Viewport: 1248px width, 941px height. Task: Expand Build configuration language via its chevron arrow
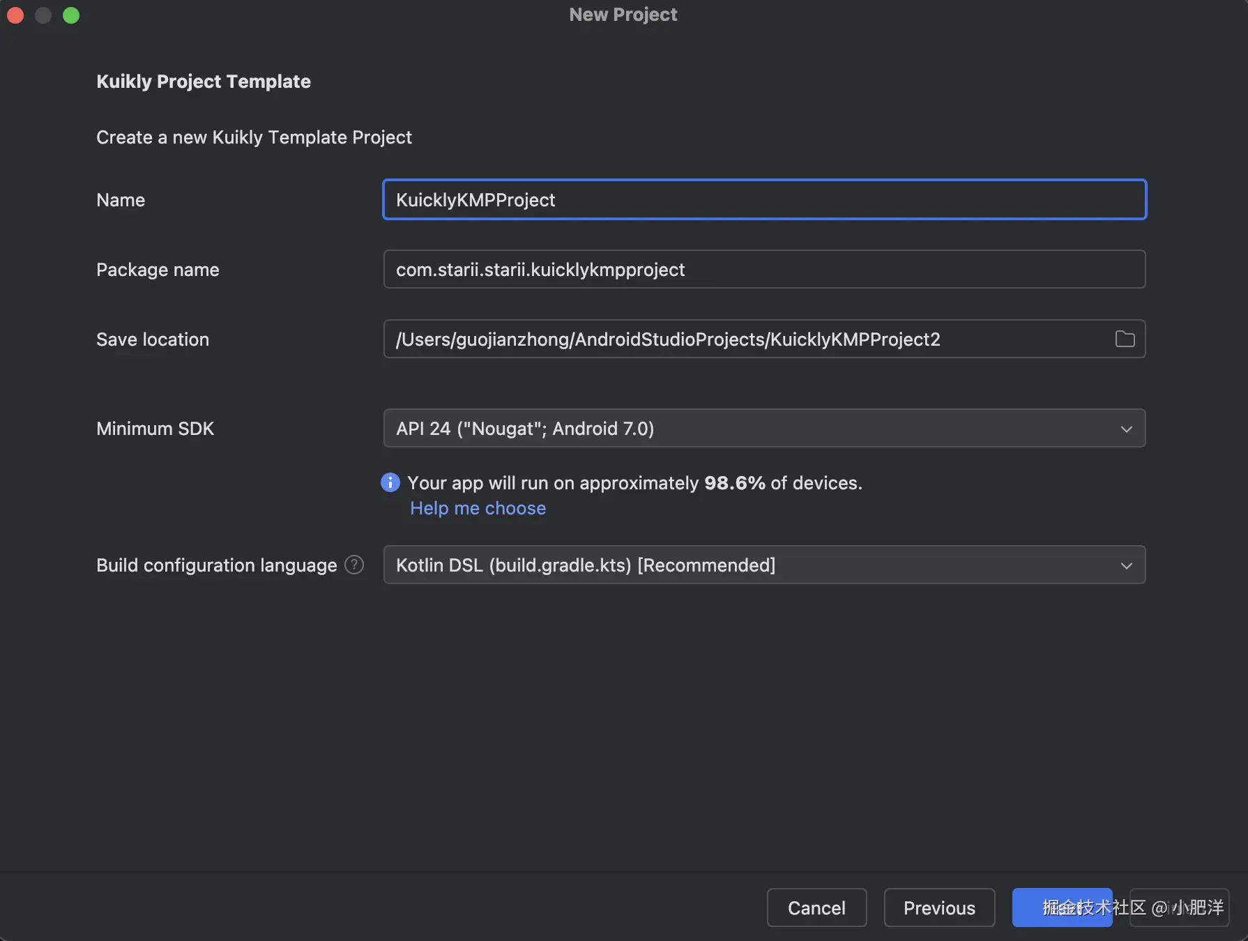1126,565
